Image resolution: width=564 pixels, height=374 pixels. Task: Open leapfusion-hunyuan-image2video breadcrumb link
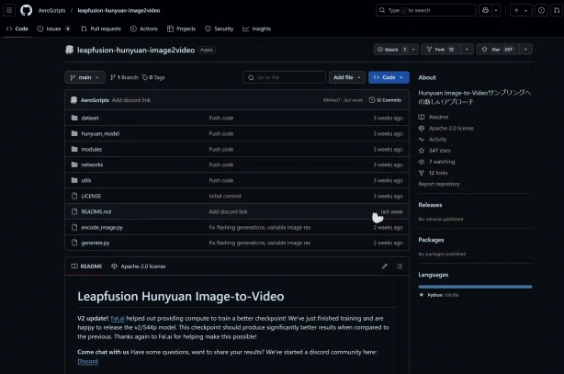118,10
